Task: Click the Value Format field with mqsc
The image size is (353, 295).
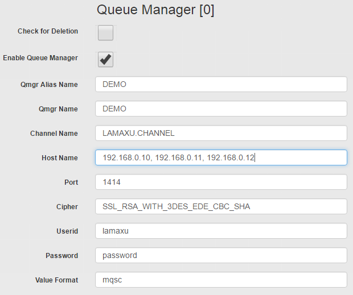Action: point(221,280)
